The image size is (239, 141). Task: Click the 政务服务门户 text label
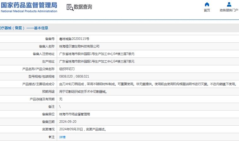coord(229,10)
